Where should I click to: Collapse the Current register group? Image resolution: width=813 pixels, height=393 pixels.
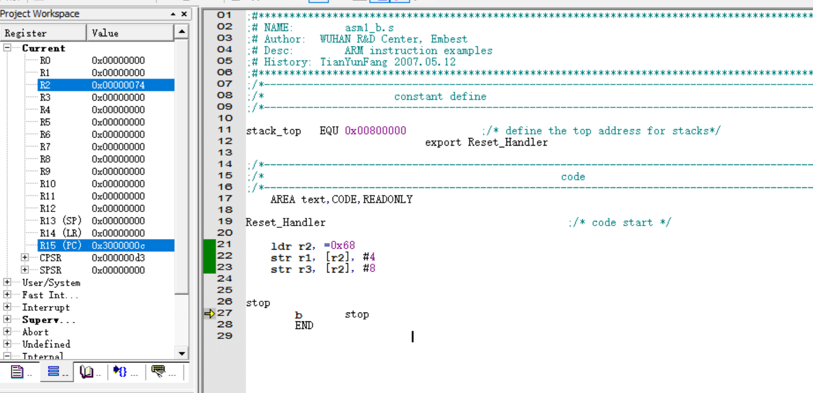7,48
